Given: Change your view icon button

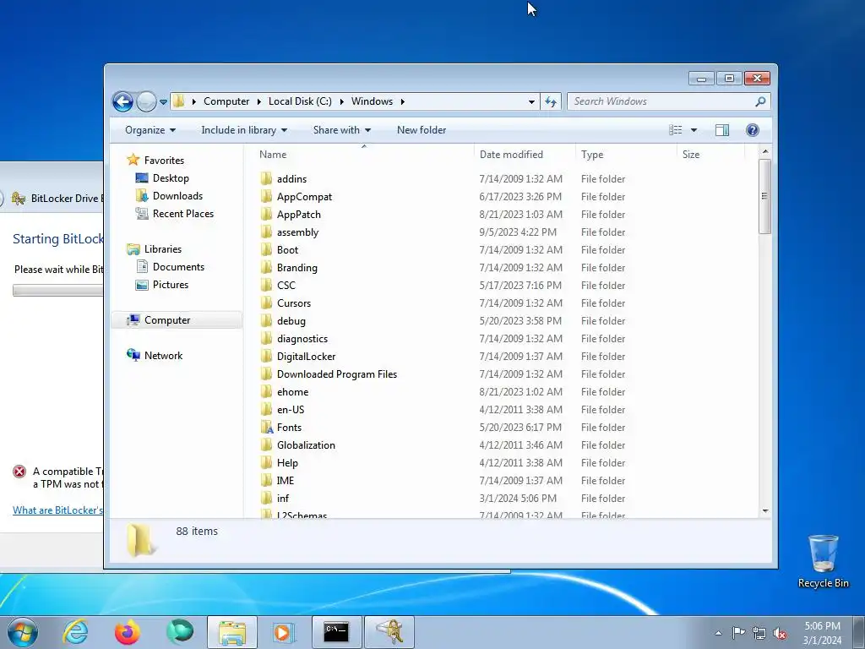Looking at the screenshot, I should coord(675,130).
